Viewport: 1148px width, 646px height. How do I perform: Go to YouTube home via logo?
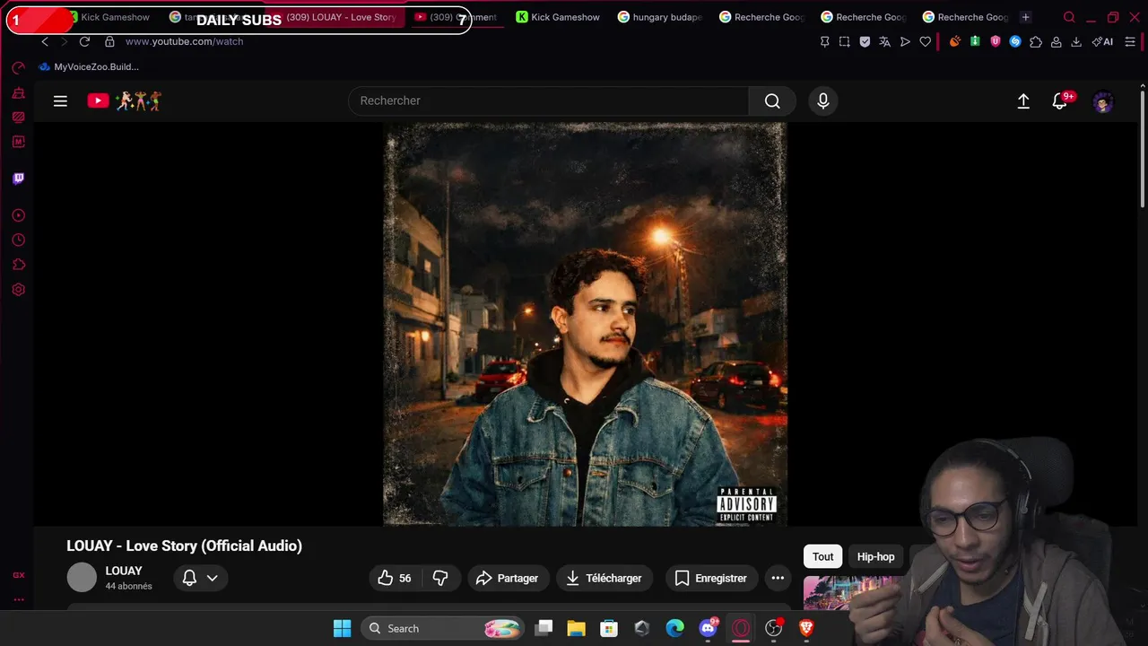(x=124, y=100)
